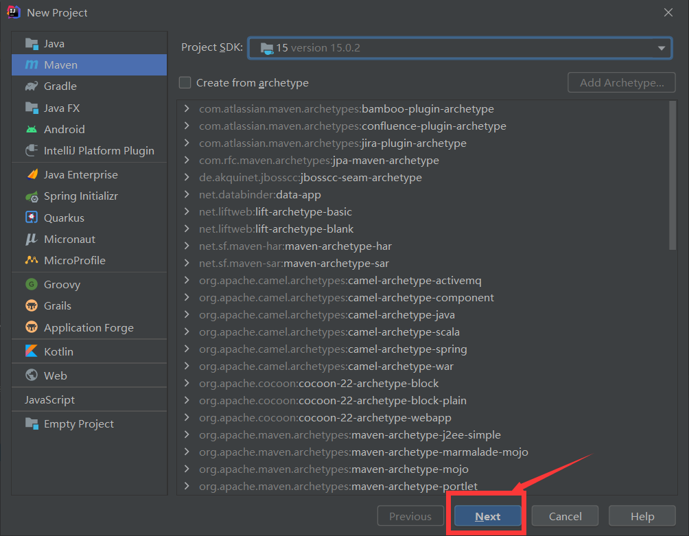Click the Spring Initializr leaf icon
The height and width of the screenshot is (536, 689).
[x=32, y=196]
